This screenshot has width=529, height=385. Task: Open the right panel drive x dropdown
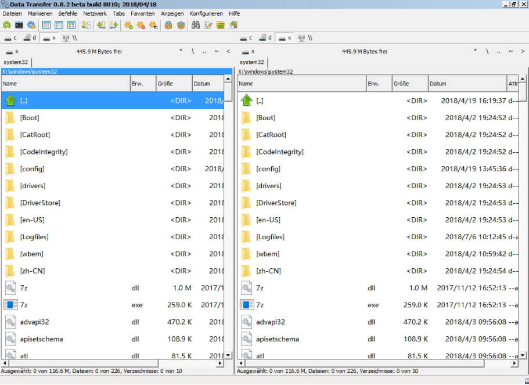248,52
